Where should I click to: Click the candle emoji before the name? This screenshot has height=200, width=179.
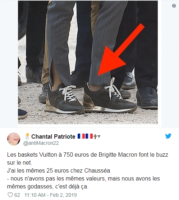27,136
